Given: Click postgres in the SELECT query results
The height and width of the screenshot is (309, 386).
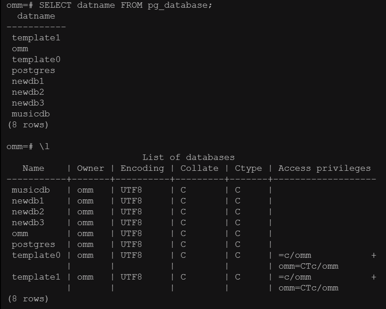Looking at the screenshot, I should tap(33, 71).
